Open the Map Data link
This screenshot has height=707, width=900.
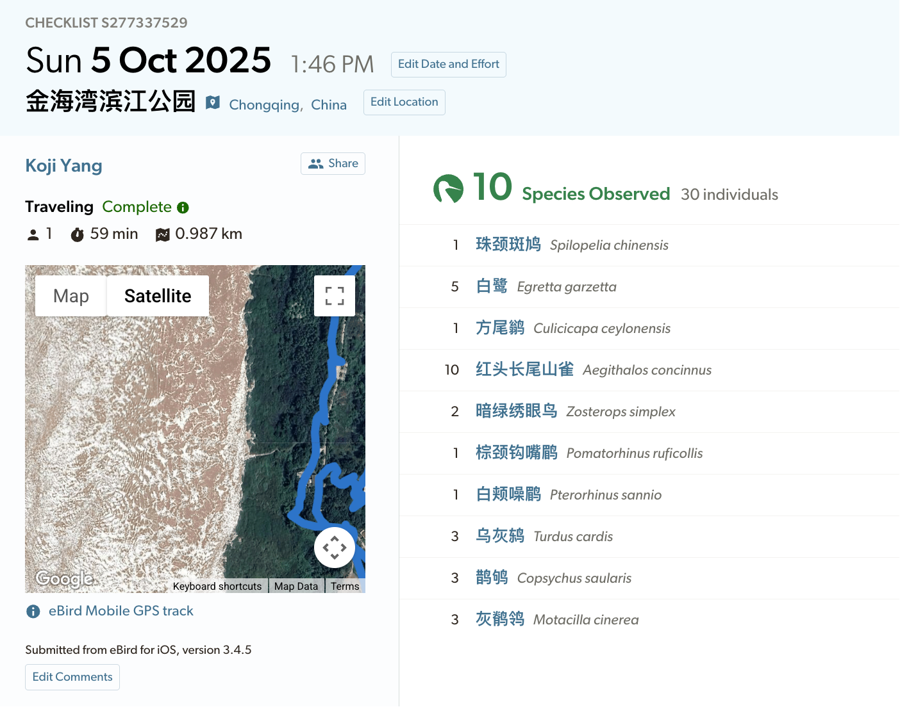point(296,586)
